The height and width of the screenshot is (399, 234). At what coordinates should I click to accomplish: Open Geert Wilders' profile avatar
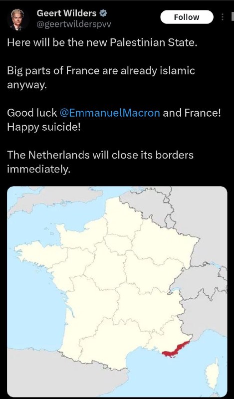coord(17,19)
